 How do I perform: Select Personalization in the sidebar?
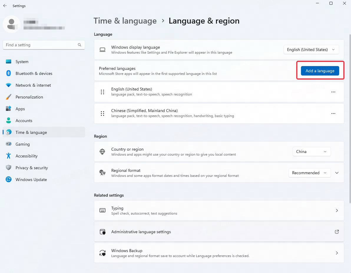[29, 97]
